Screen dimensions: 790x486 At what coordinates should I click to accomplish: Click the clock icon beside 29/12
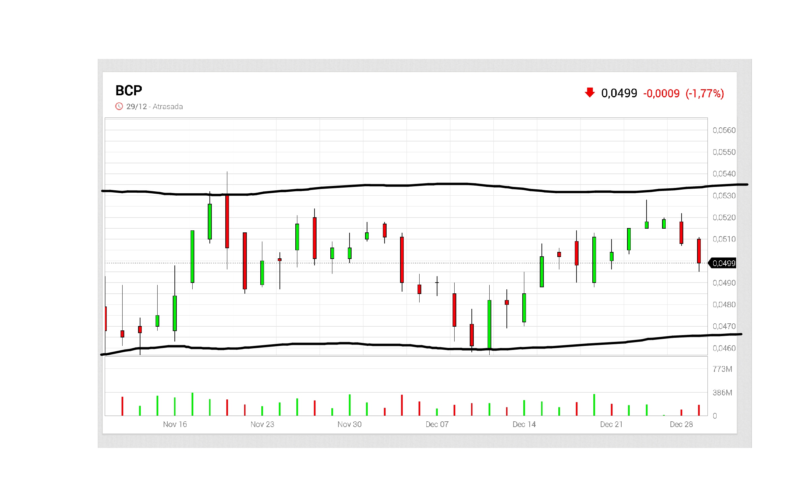119,106
